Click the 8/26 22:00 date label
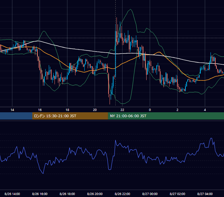Viewport: 224px width, 197px height. click(x=122, y=194)
